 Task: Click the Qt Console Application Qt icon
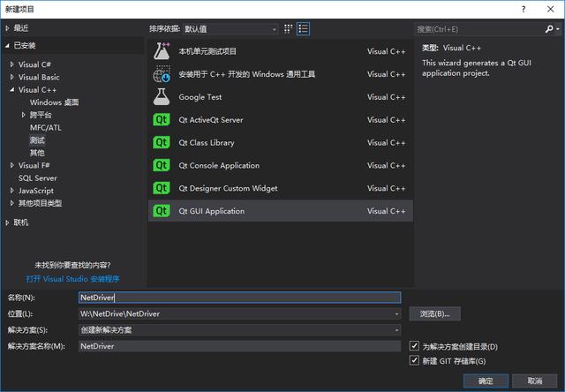(162, 165)
